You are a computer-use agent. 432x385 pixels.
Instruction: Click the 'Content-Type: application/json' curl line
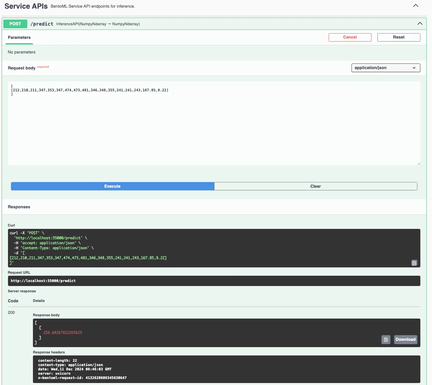point(54,248)
